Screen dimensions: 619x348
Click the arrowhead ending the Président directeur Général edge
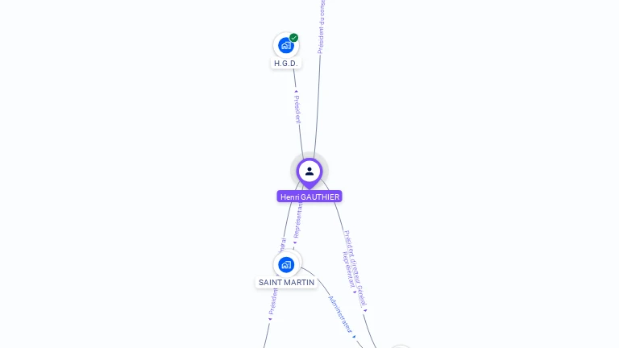pos(365,310)
